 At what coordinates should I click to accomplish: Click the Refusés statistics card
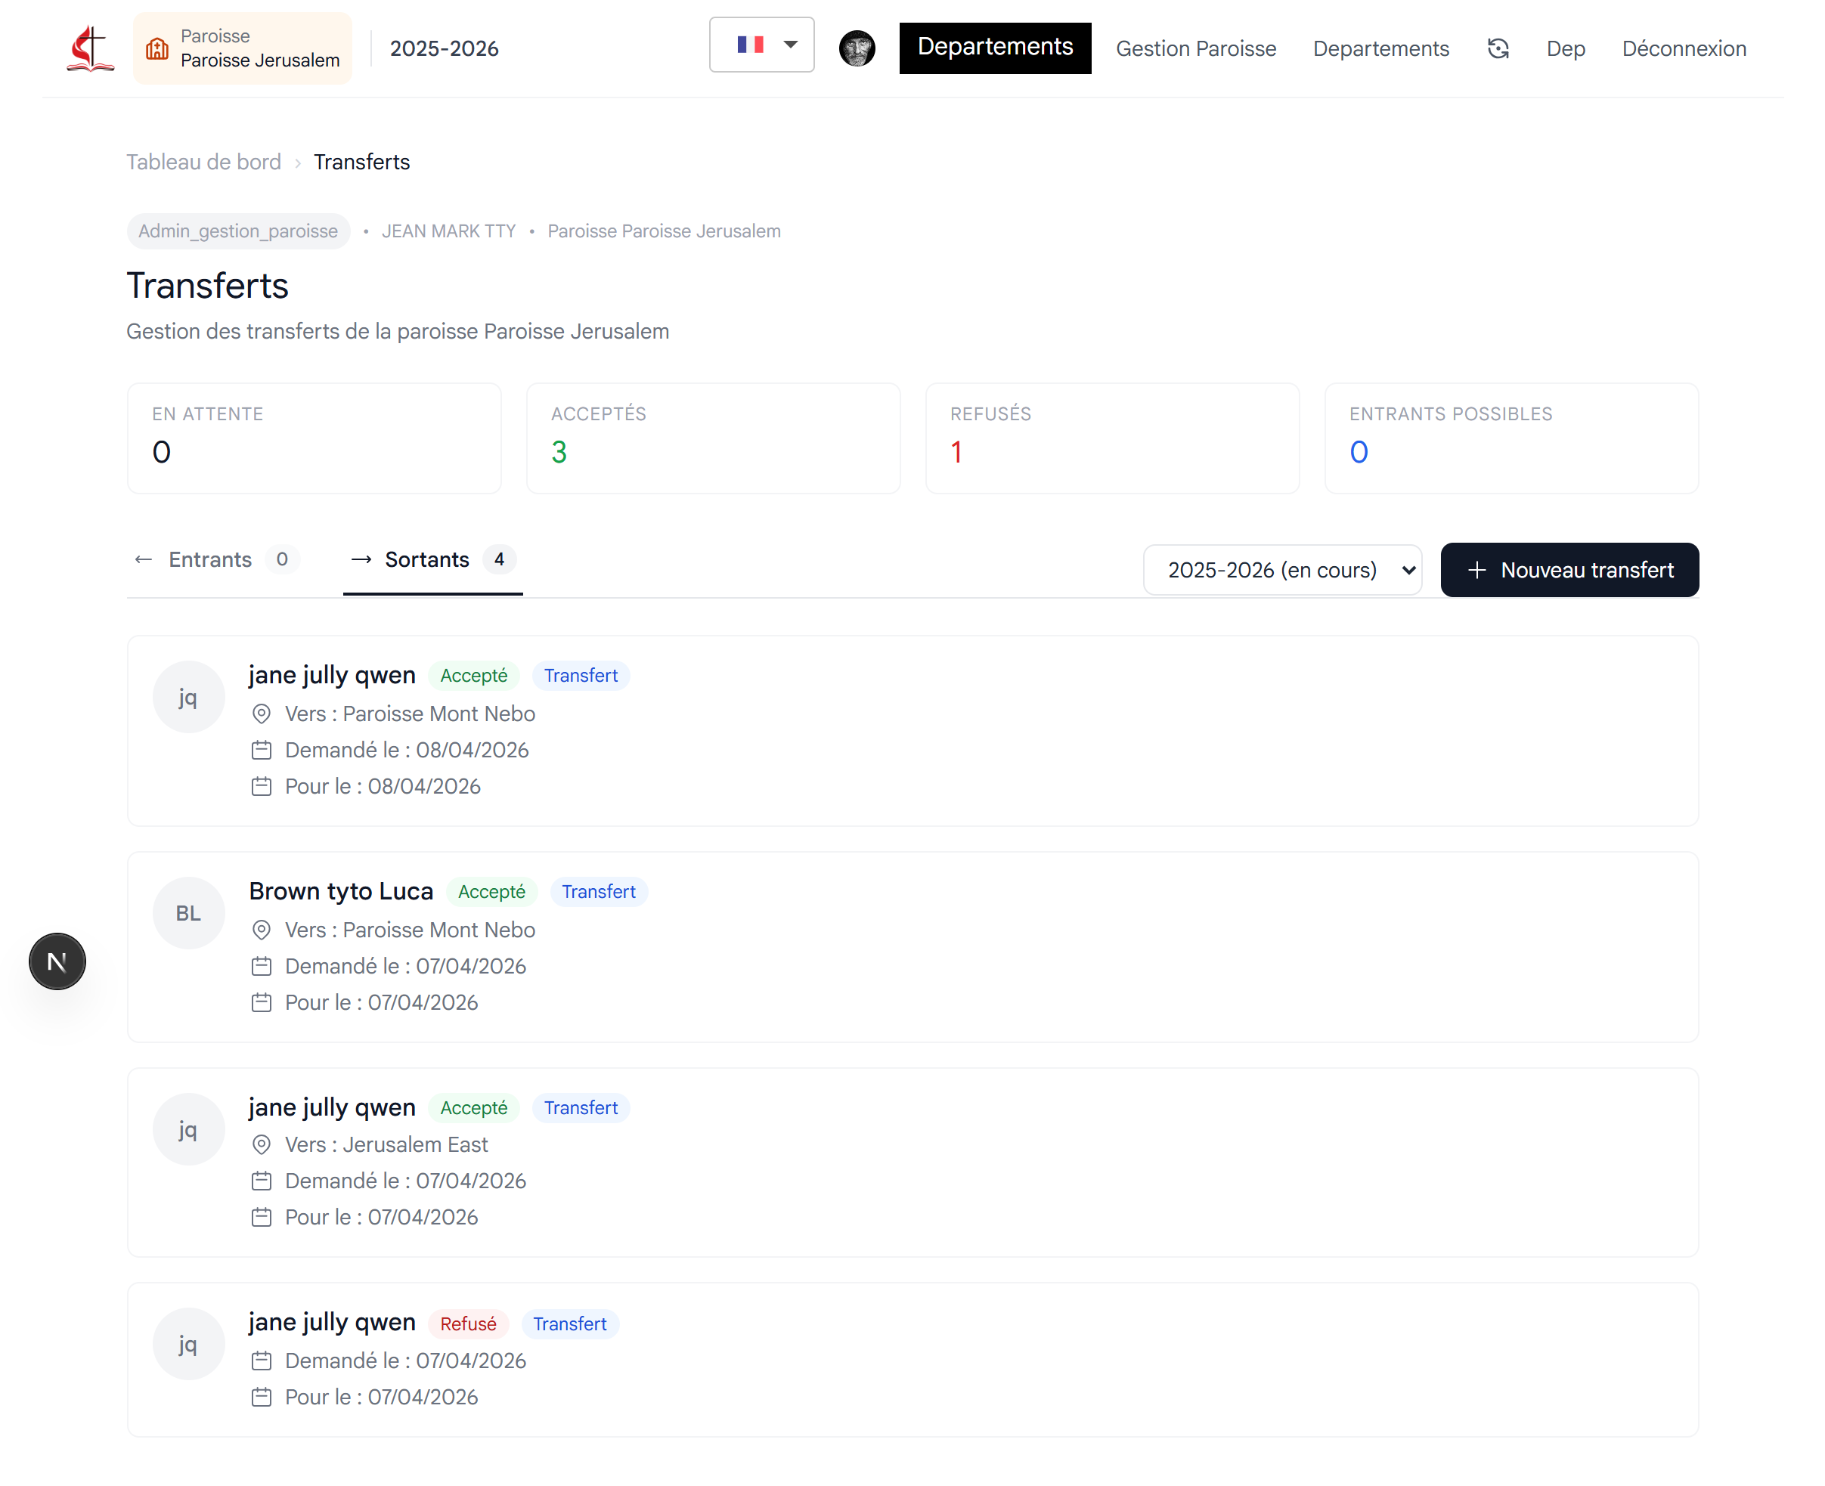[1111, 438]
